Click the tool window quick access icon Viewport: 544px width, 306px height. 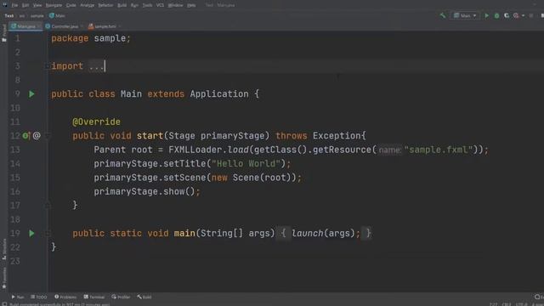point(4,304)
